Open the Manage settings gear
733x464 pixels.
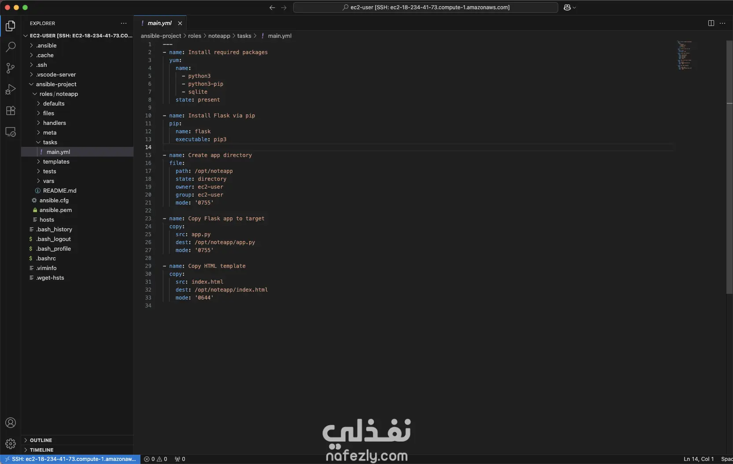pos(10,444)
